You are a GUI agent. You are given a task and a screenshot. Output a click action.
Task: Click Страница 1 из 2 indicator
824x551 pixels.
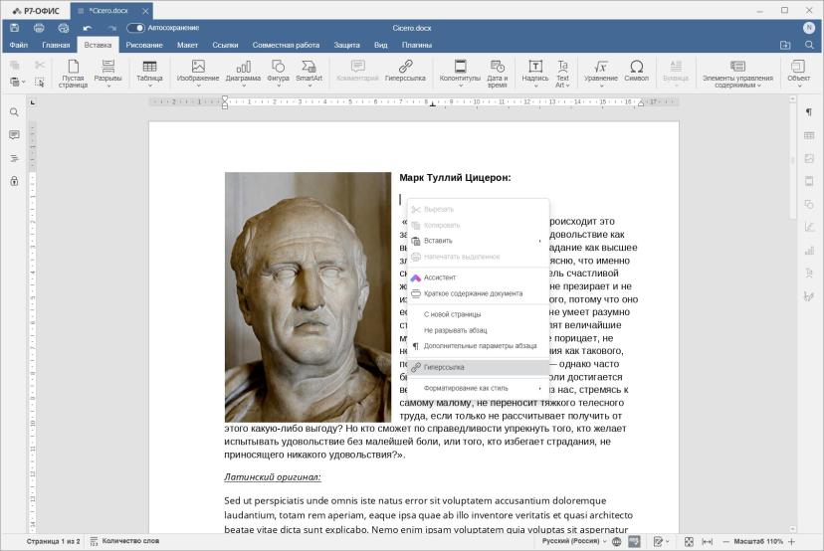[53, 541]
